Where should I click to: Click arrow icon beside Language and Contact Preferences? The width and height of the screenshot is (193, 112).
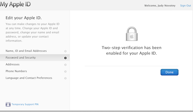click(x=65, y=78)
